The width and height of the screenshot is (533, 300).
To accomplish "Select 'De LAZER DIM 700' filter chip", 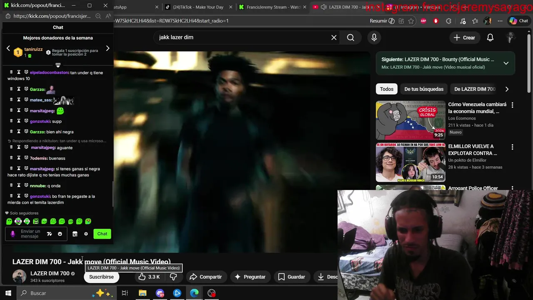I will point(475,89).
